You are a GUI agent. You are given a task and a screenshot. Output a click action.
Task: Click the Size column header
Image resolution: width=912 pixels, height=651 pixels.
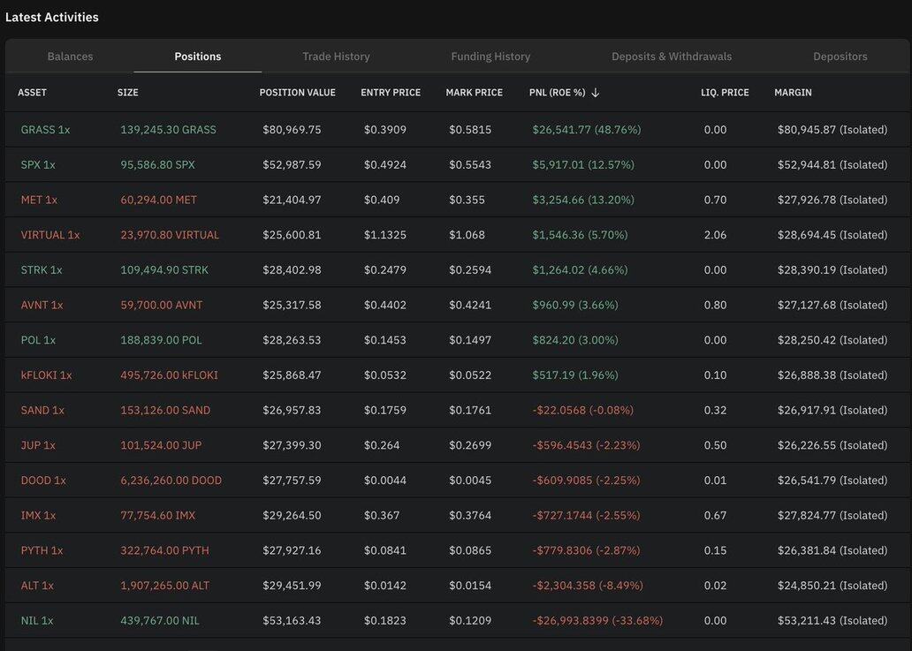pos(127,93)
